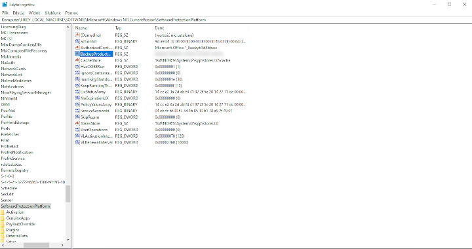This screenshot has height=249, width=472.
Task: Click the '0x00002760 (10080)' data value
Action: point(172,143)
